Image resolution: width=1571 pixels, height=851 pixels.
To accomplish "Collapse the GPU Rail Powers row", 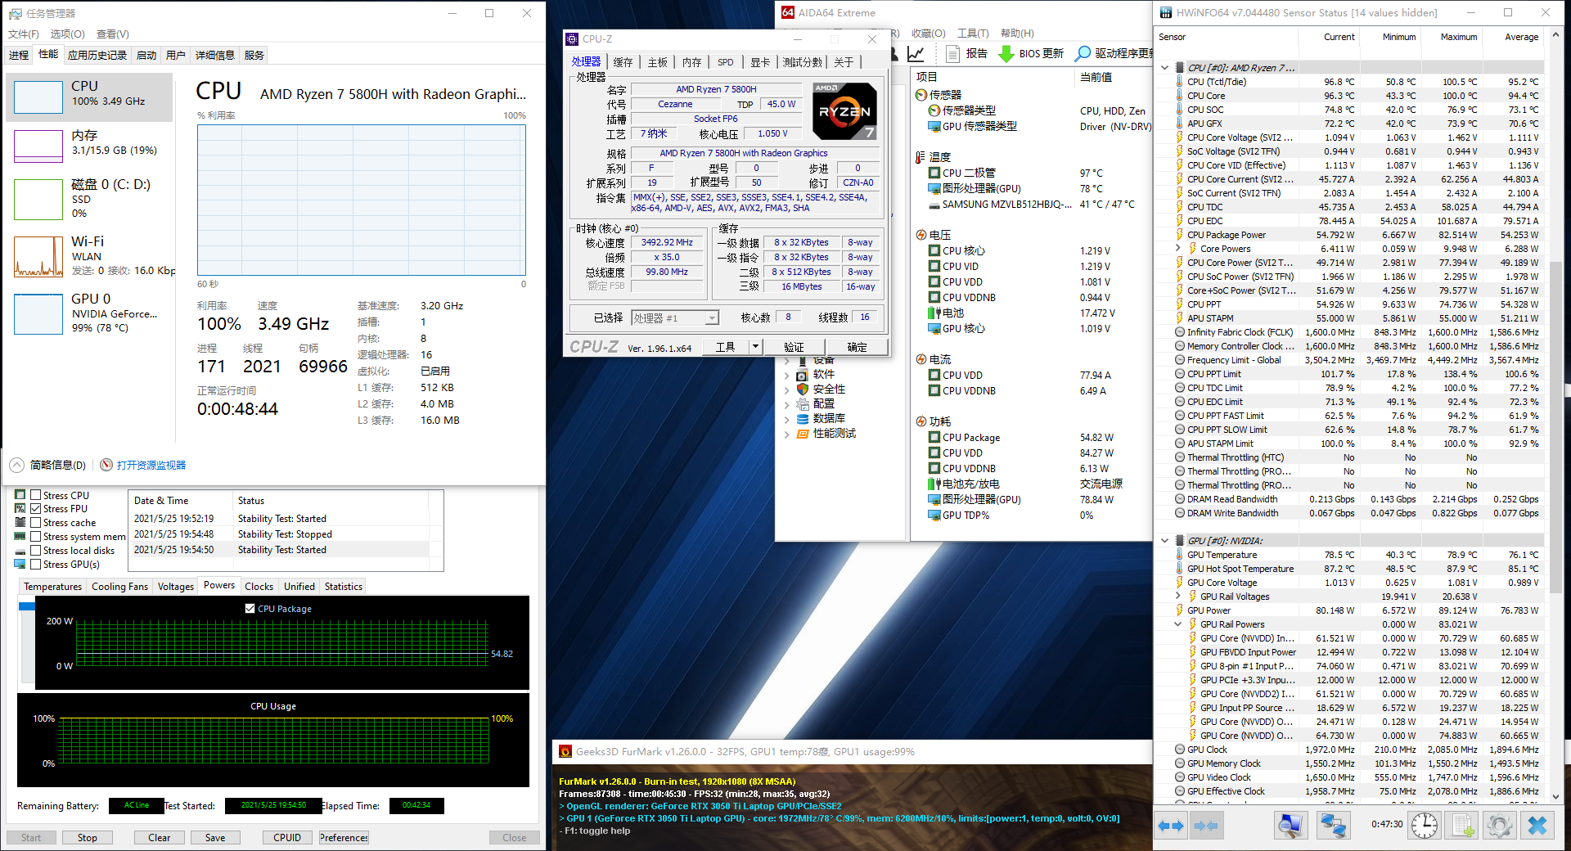I will coord(1178,624).
